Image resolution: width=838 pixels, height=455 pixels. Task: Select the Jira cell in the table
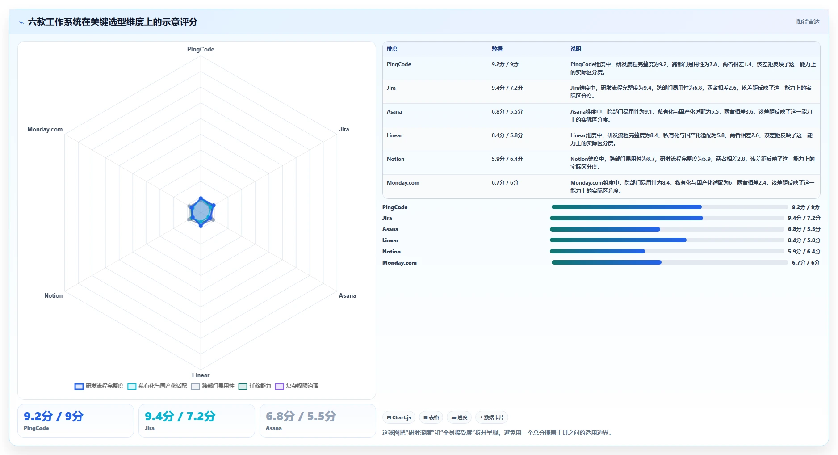(391, 88)
